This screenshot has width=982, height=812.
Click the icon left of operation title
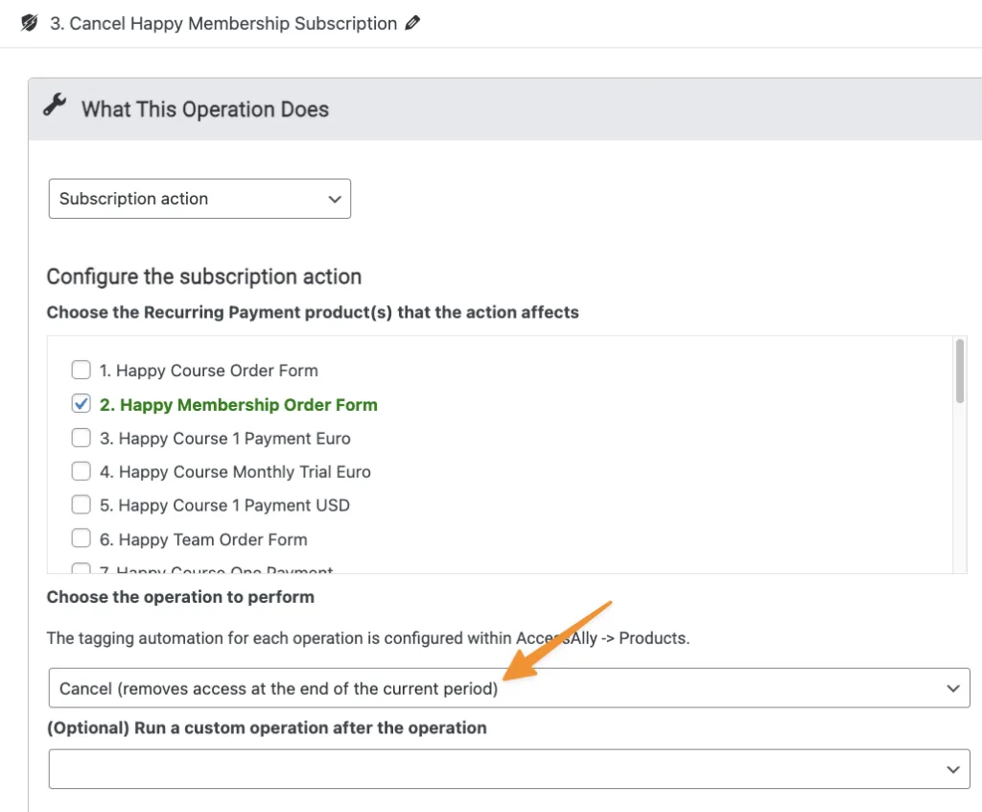pyautogui.click(x=30, y=23)
